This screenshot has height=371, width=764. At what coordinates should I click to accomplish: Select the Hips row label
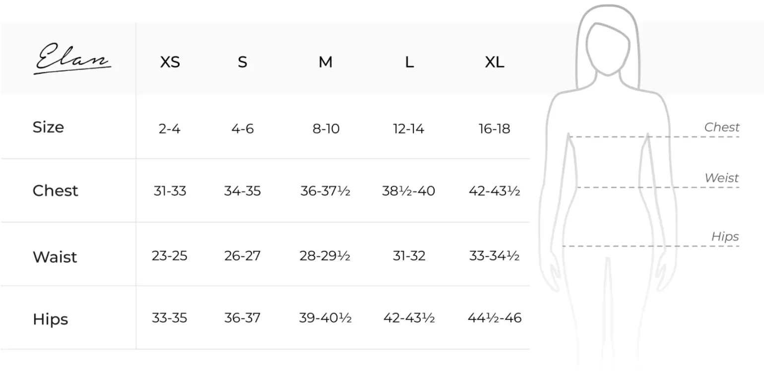click(x=50, y=319)
